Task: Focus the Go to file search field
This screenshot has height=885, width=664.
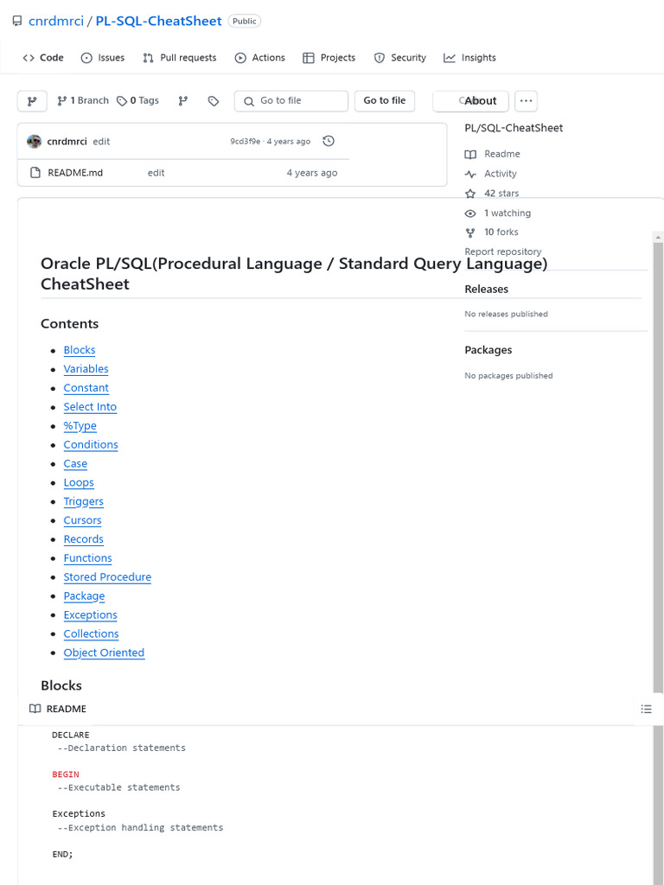Action: [x=292, y=101]
